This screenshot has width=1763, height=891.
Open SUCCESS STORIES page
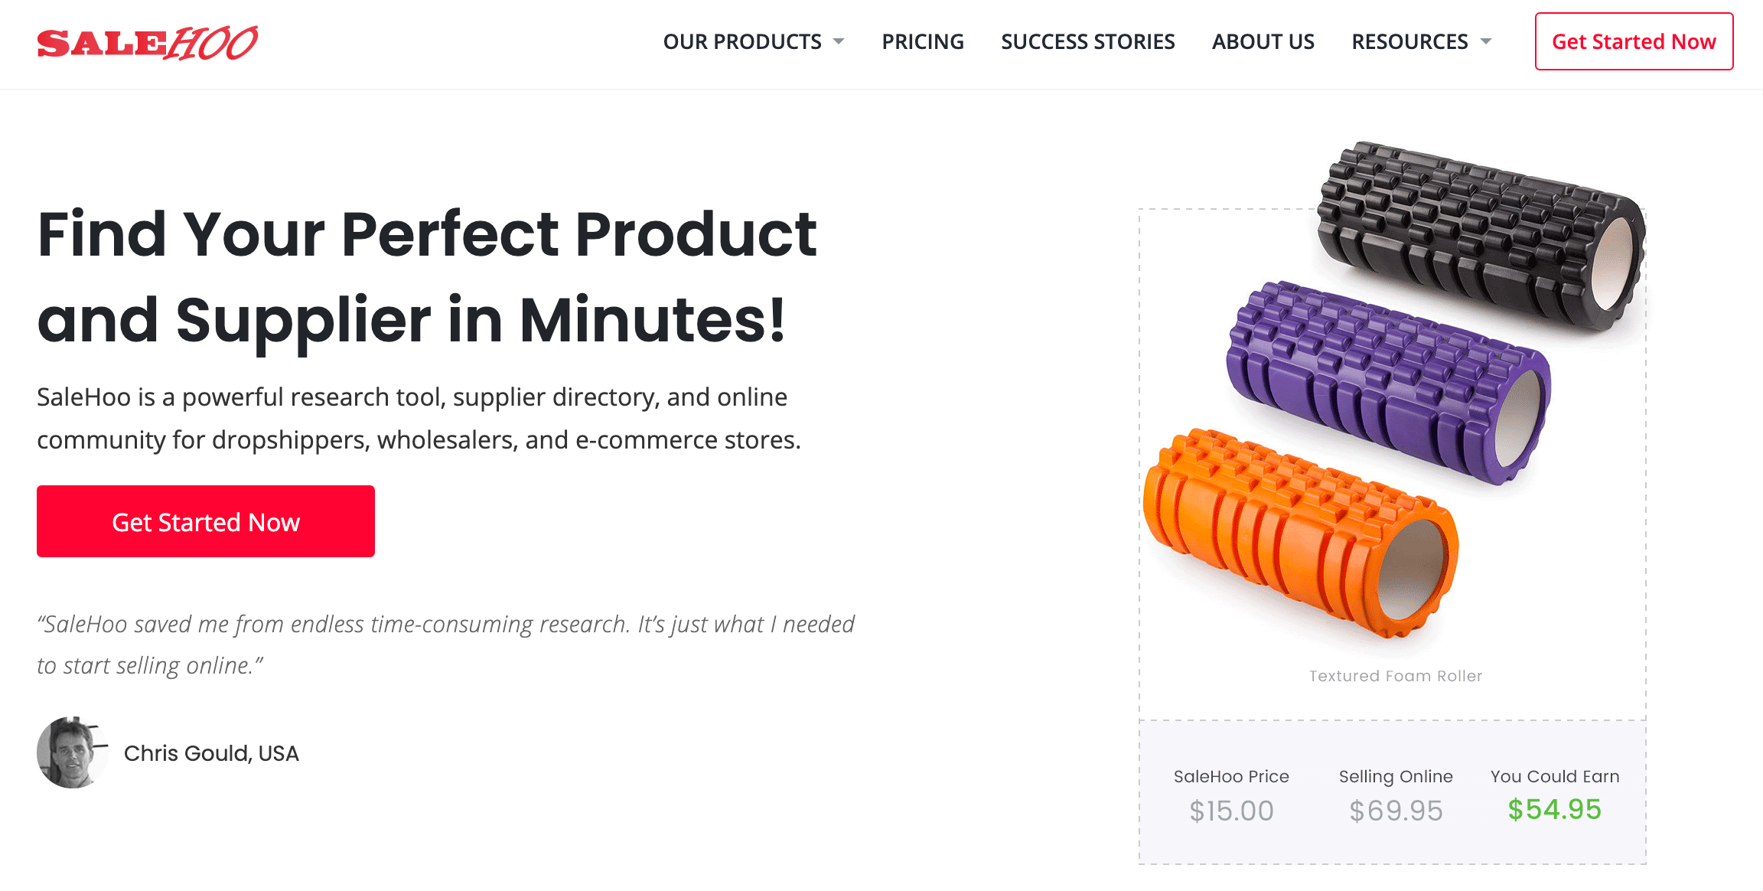(1087, 42)
